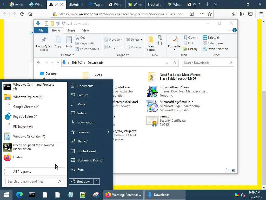Expand Shut down options arrow

(97, 182)
